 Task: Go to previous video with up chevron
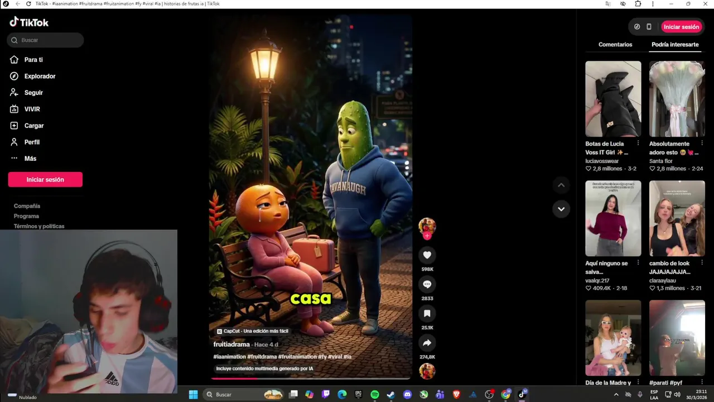tap(561, 185)
